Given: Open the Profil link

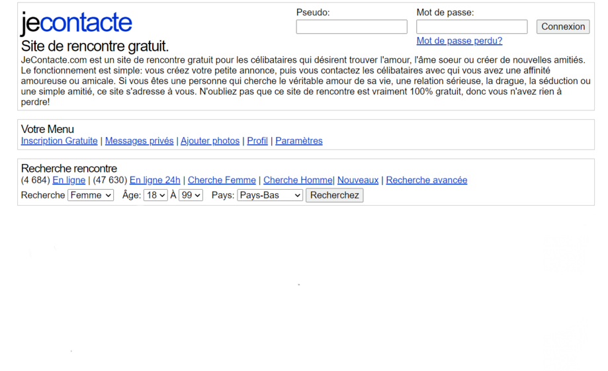Looking at the screenshot, I should tap(257, 141).
